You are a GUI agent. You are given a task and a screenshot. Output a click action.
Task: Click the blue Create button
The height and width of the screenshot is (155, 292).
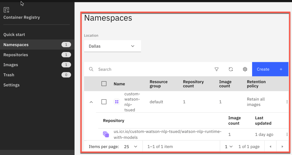(x=270, y=69)
